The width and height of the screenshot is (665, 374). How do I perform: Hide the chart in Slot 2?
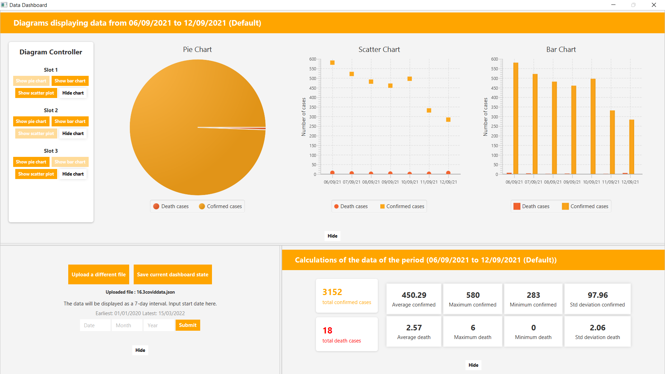[73, 133]
